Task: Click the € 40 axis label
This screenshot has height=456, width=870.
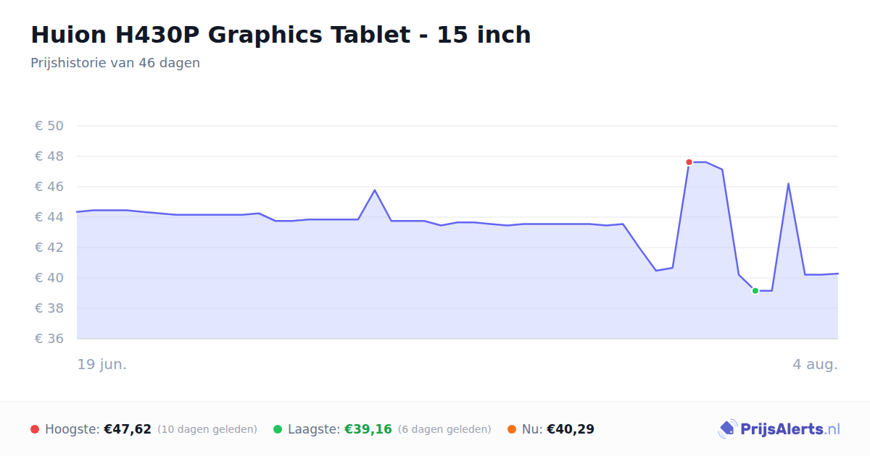Action: [x=49, y=278]
